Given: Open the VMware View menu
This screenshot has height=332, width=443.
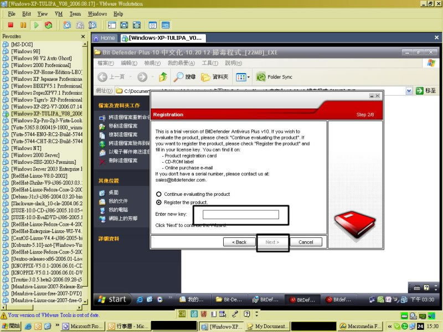Looking at the screenshot, I should coord(43,14).
